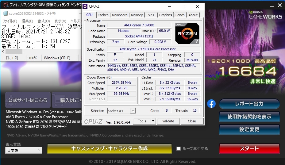The width and height of the screenshot is (285, 165).
Task: Start the benchmark with スタート button
Action: click(249, 148)
